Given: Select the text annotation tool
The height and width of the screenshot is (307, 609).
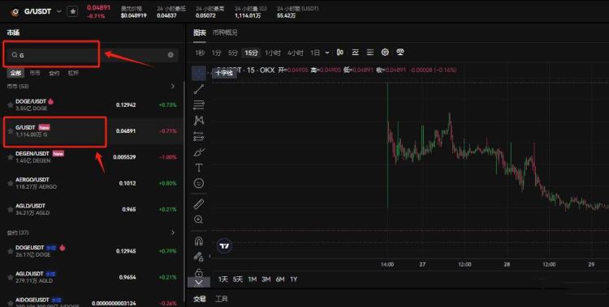Looking at the screenshot, I should 199,168.
